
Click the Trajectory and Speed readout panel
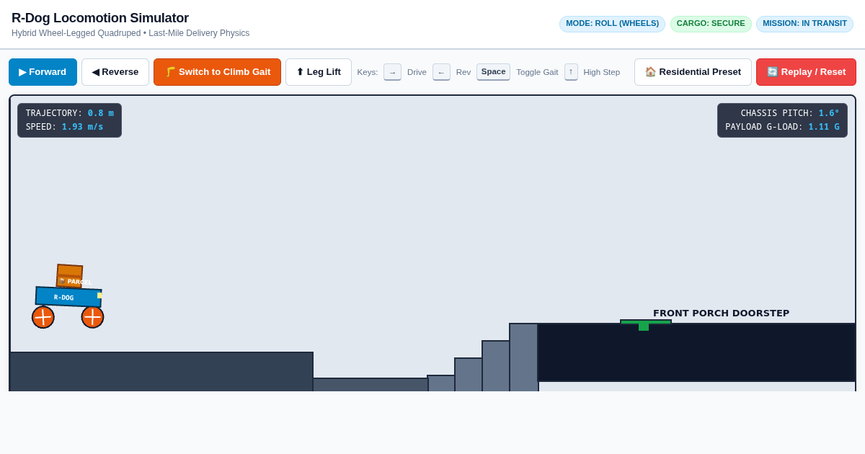tap(69, 120)
